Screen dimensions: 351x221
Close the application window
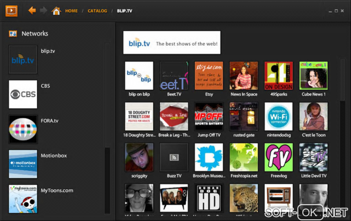pos(342,11)
